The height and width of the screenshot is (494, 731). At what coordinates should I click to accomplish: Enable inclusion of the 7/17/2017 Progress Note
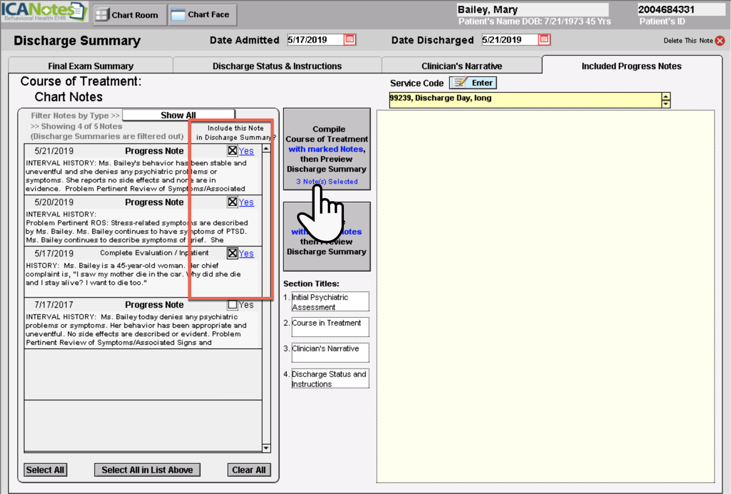pyautogui.click(x=233, y=305)
